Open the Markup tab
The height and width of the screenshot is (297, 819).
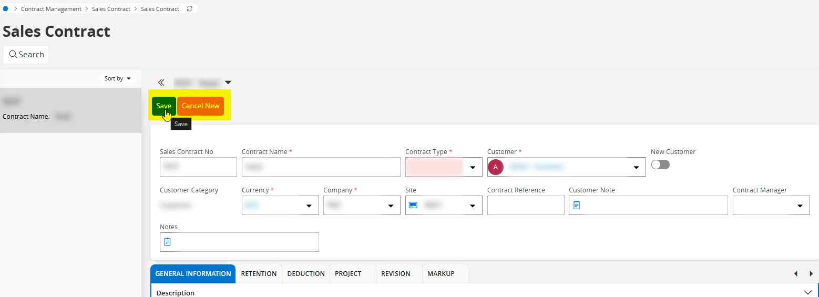[441, 274]
